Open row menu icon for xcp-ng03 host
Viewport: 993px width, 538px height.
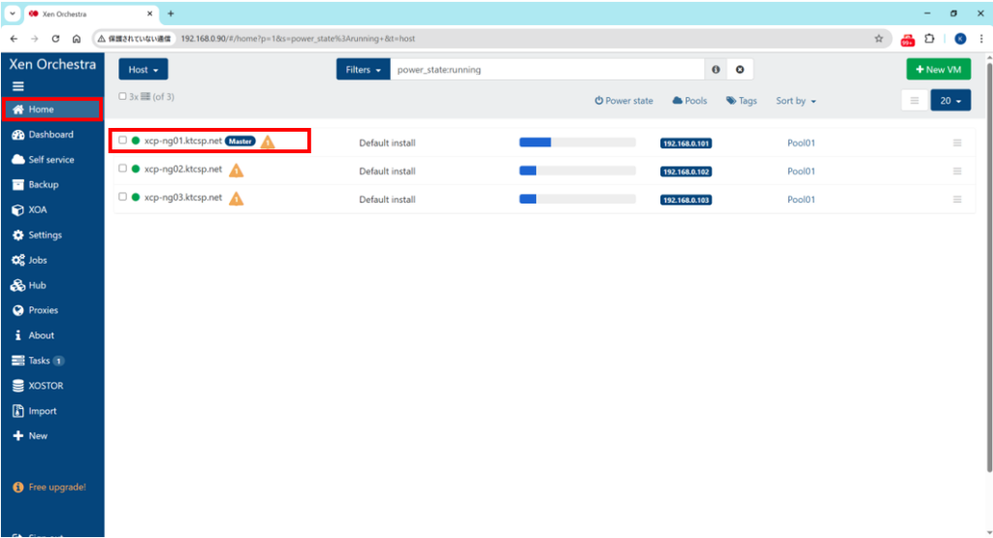pos(957,200)
